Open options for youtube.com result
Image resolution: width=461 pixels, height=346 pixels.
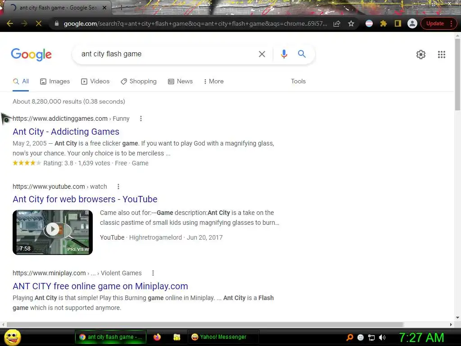pyautogui.click(x=118, y=187)
